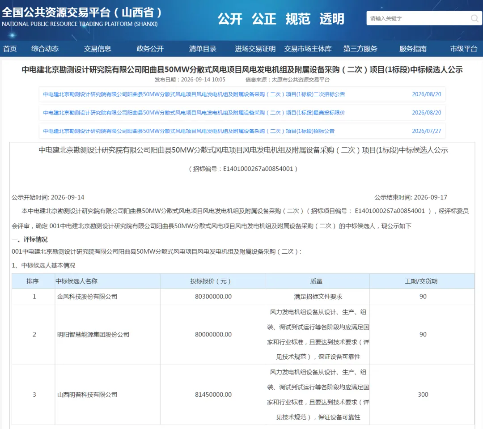This screenshot has width=483, height=429.
Task: Open 进场交易证明 navigation item
Action: tap(255, 49)
